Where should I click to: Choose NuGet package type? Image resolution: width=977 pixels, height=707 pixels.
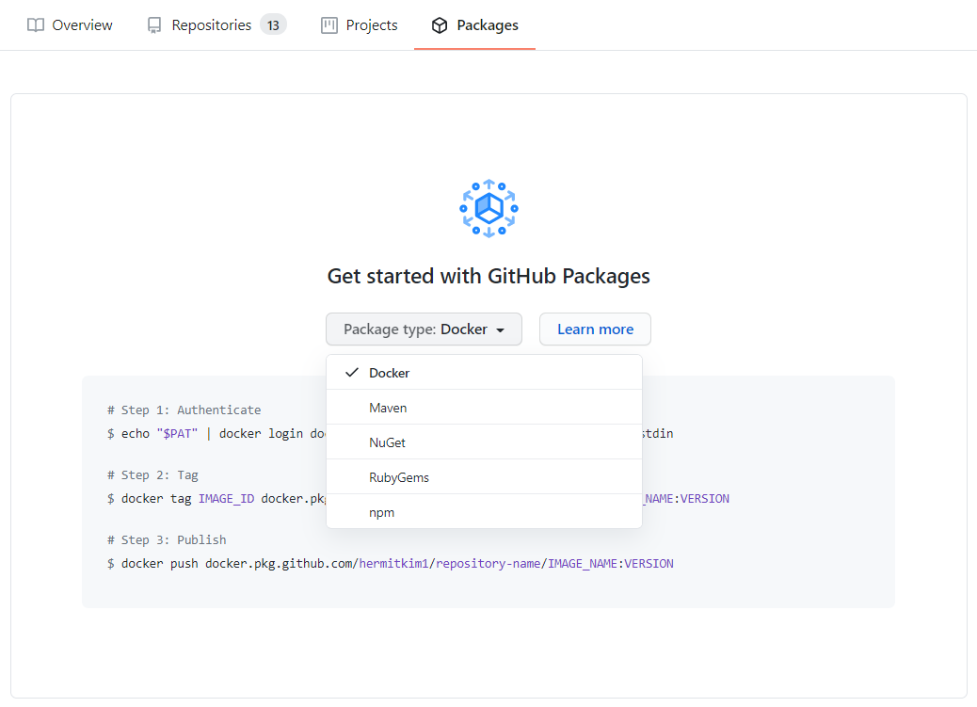pos(484,442)
